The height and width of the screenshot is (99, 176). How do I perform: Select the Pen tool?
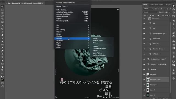pyautogui.click(x=2, y=54)
